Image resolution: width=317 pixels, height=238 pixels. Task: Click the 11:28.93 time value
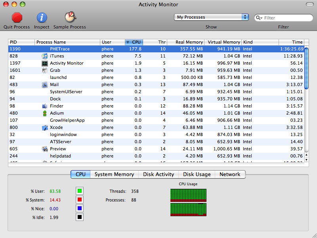293,56
